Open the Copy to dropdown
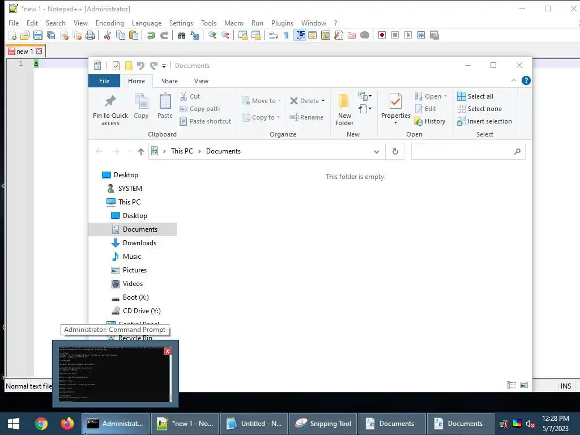This screenshot has height=435, width=580. (x=261, y=117)
